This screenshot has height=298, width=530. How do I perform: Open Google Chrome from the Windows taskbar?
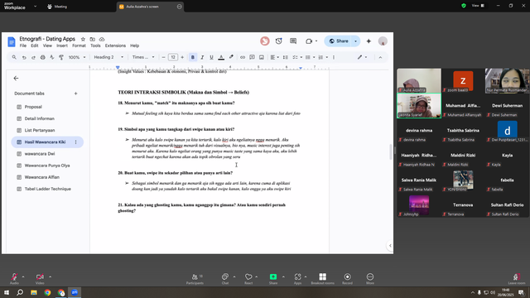tap(47, 292)
